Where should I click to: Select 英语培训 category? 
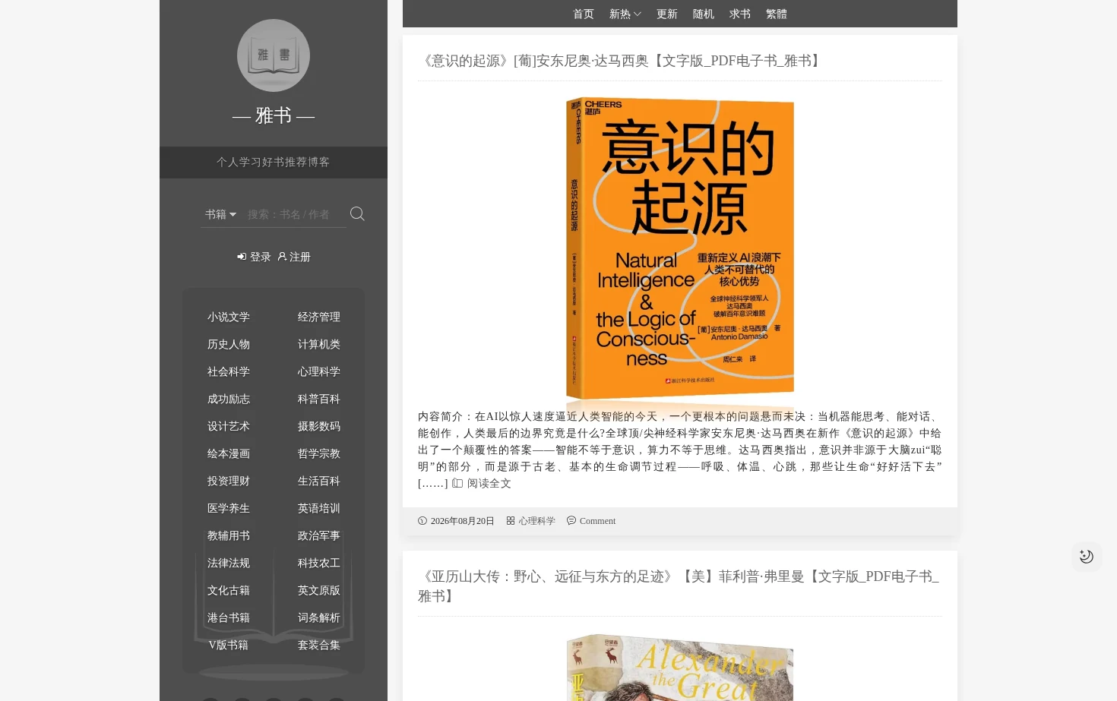[x=319, y=508]
